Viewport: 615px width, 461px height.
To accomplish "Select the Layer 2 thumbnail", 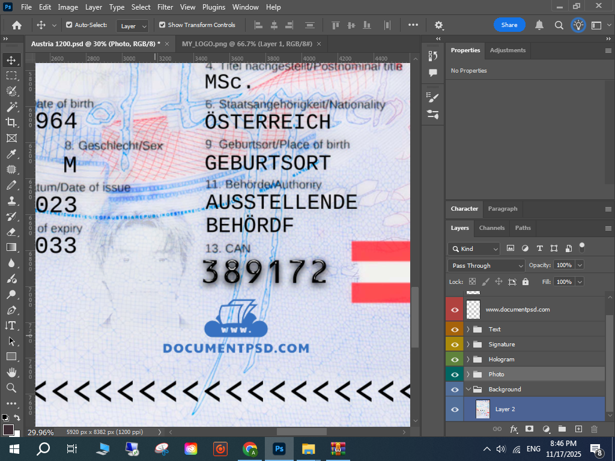I will pos(482,409).
